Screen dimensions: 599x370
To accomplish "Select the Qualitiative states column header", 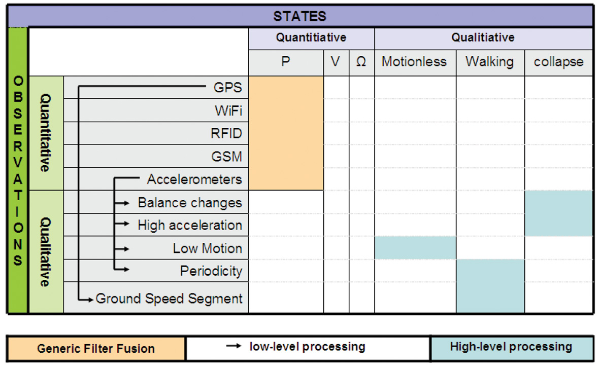I will (483, 38).
